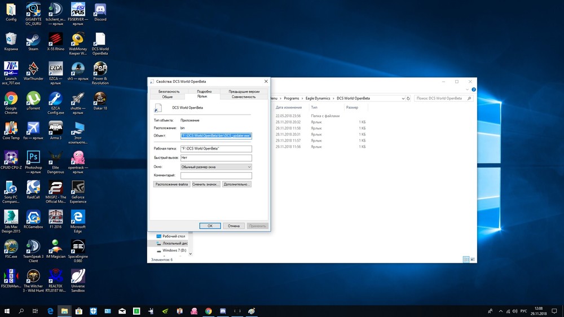The height and width of the screenshot is (317, 564).
Task: Open File Explorer from the taskbar
Action: (64, 311)
